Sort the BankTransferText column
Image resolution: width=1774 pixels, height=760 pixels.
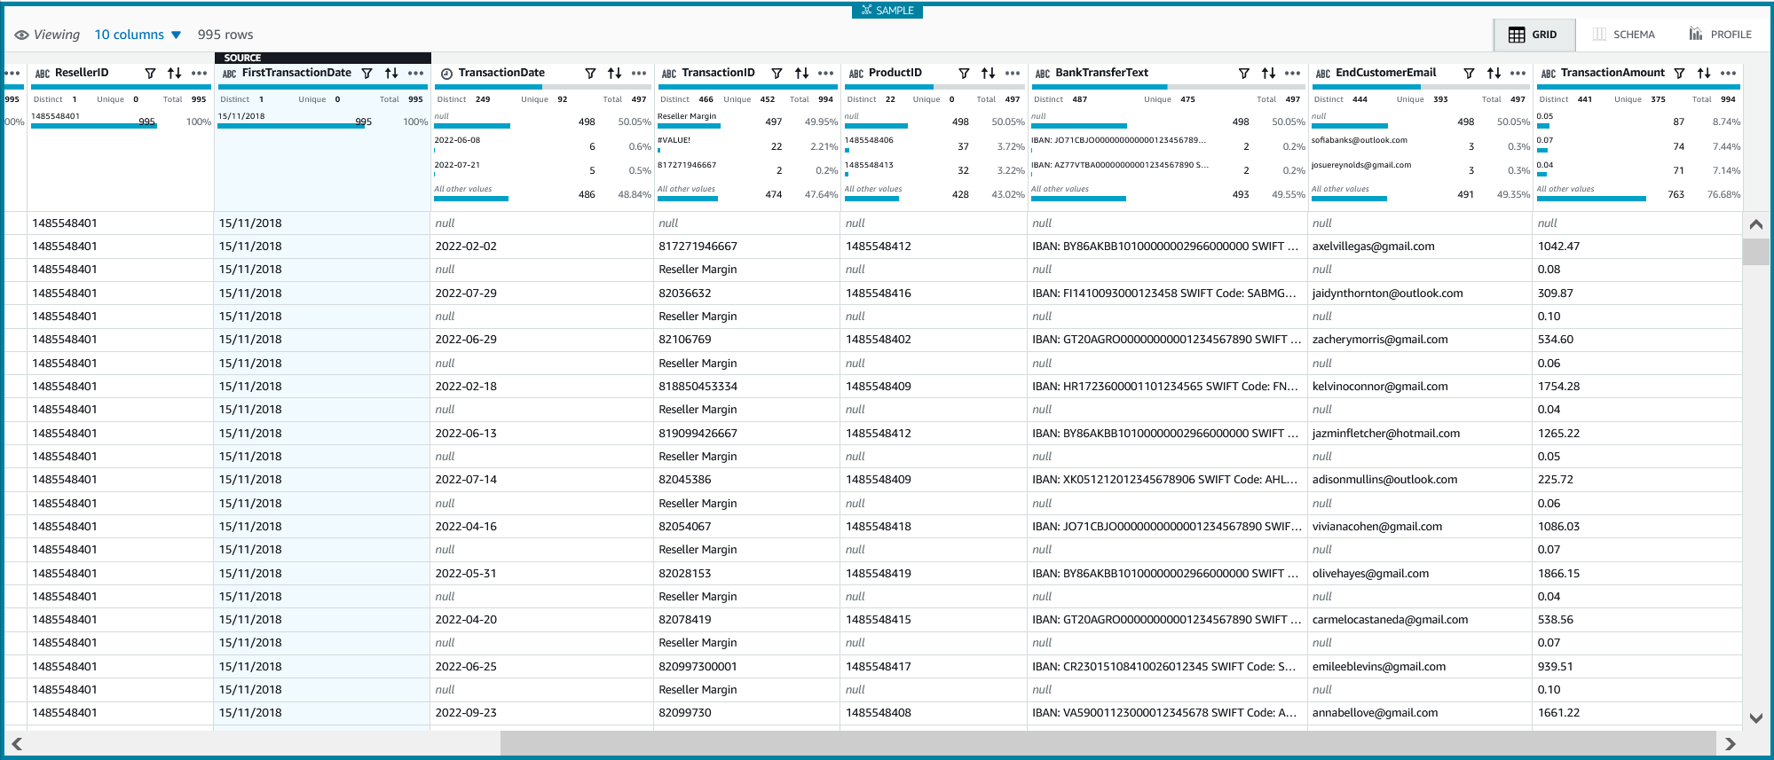pyautogui.click(x=1268, y=74)
